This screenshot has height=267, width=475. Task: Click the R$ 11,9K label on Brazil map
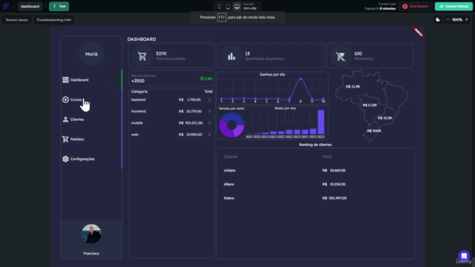[353, 87]
